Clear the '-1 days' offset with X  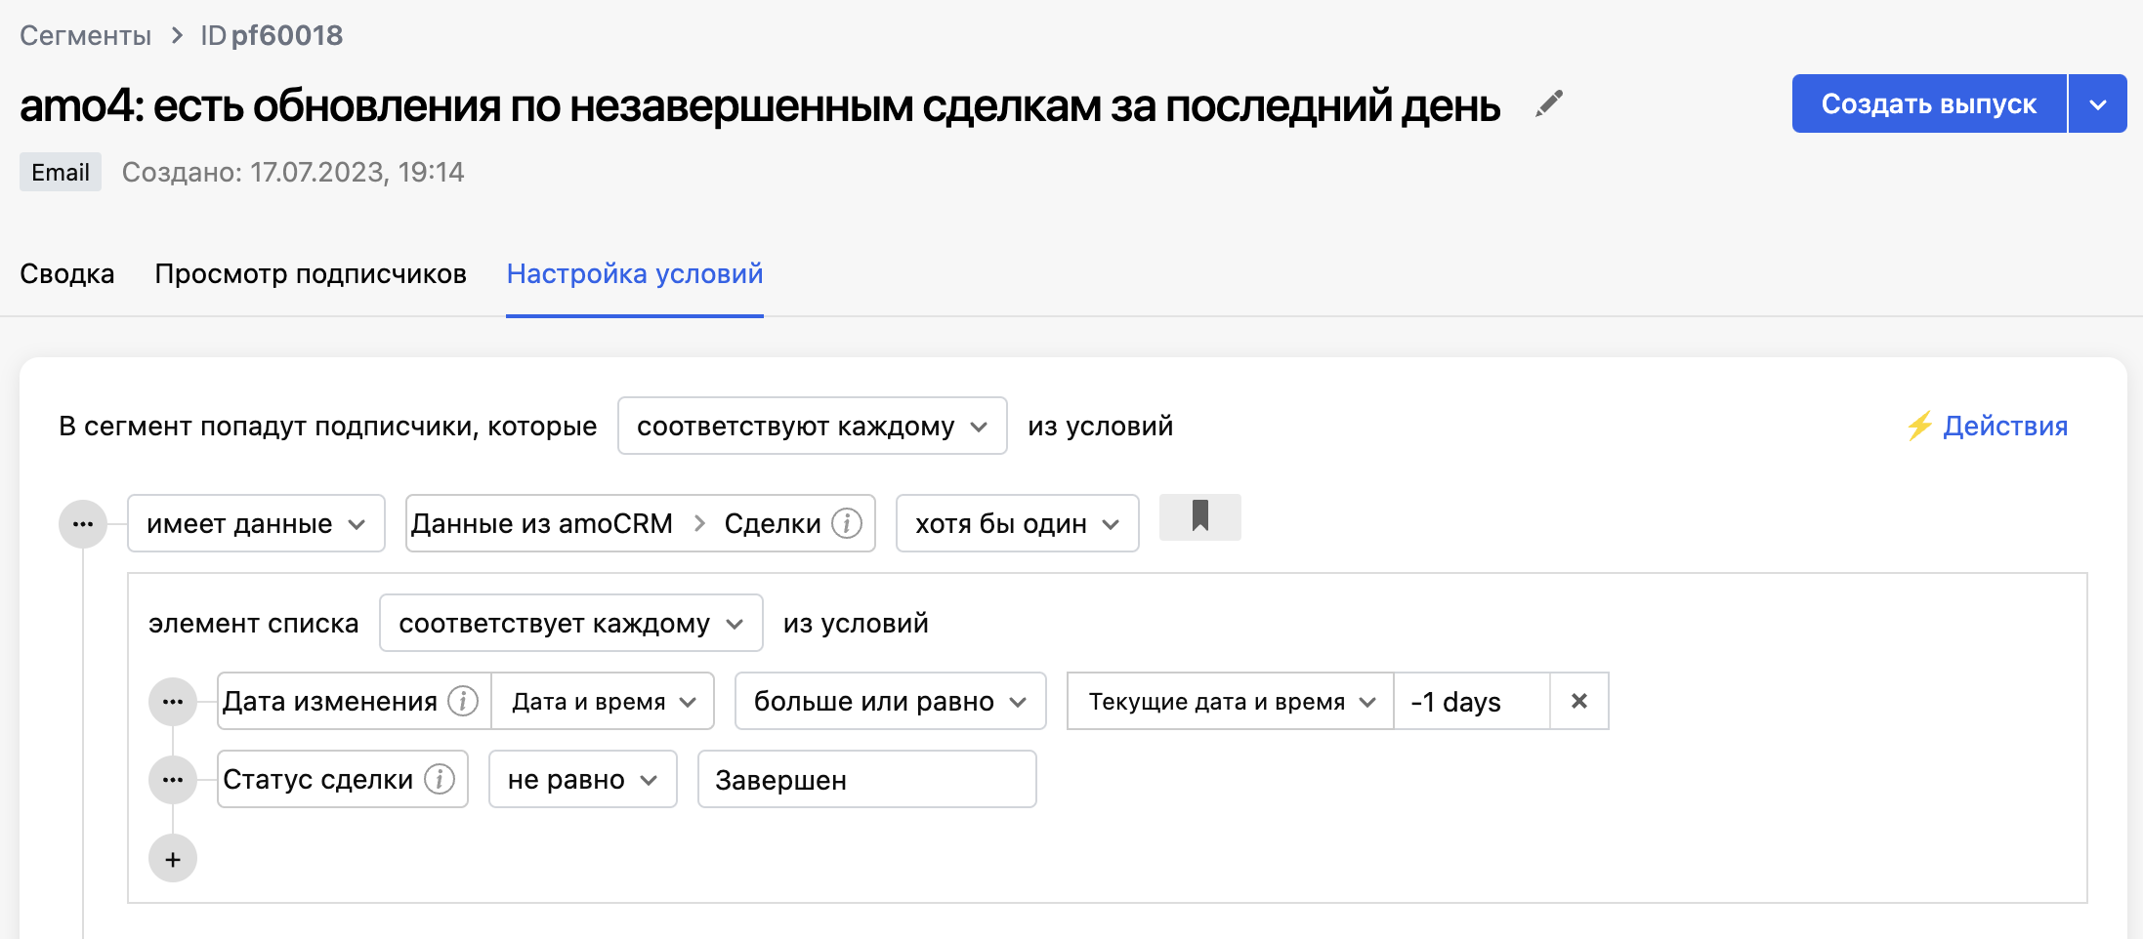point(1578,701)
